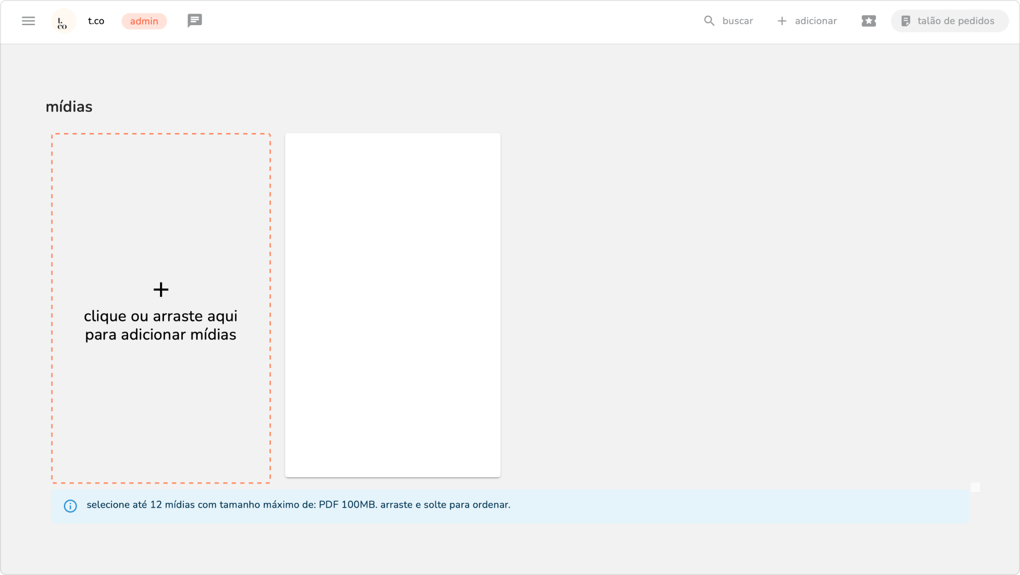Open the hamburger navigation menu

point(29,21)
